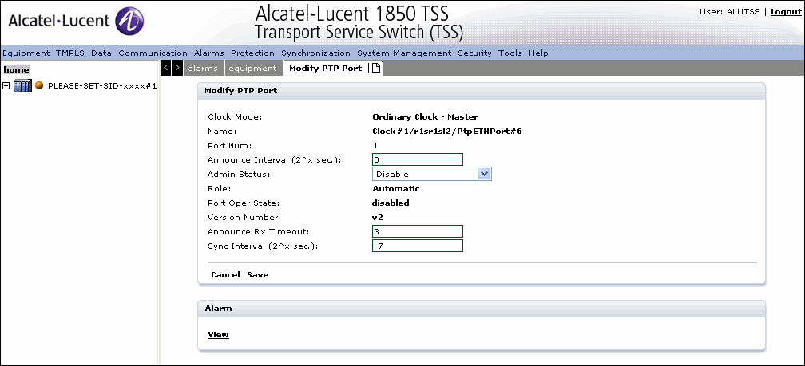Open the Tools menu
805x366 pixels.
pos(510,53)
